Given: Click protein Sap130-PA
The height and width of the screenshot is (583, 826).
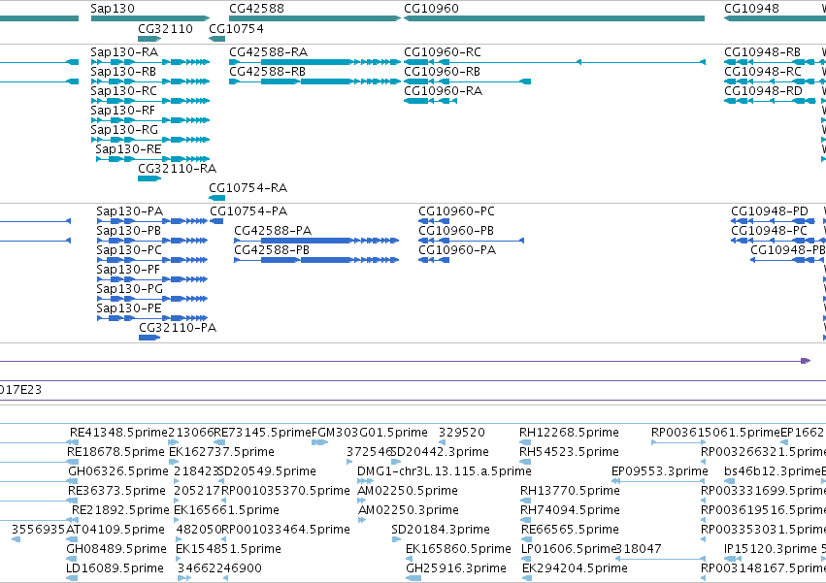Looking at the screenshot, I should point(130,211).
